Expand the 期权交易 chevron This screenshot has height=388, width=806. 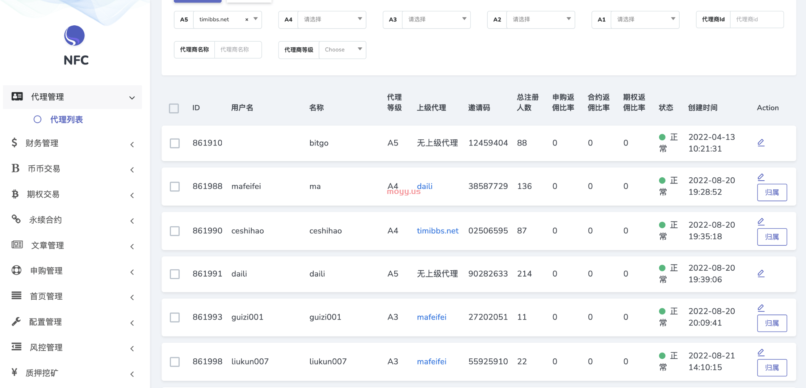click(132, 195)
